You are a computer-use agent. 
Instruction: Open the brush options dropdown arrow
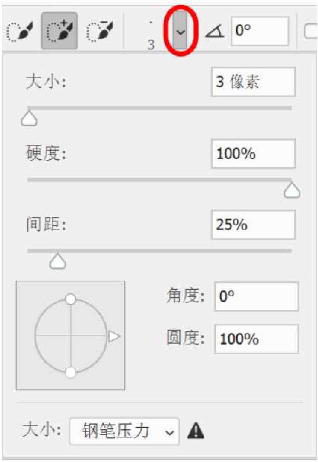click(180, 32)
